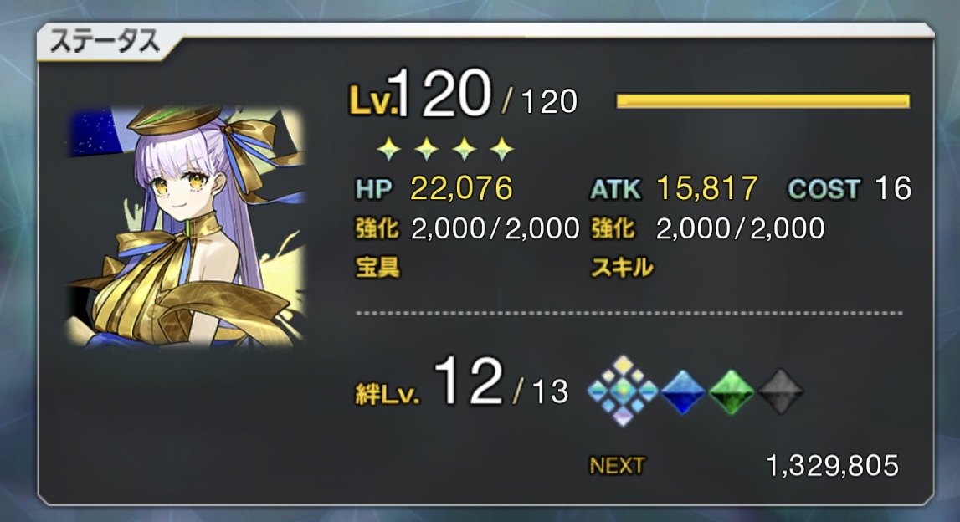Viewport: 960px width, 522px height.
Task: Click the gray unfilled bond diamond
Action: (780, 391)
